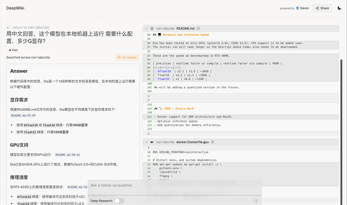Copy the README.md path with the copy icon
Viewport: 347px width, 205px height.
point(198,29)
